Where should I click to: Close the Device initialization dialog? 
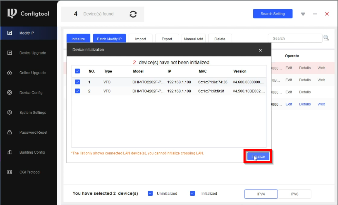point(260,50)
